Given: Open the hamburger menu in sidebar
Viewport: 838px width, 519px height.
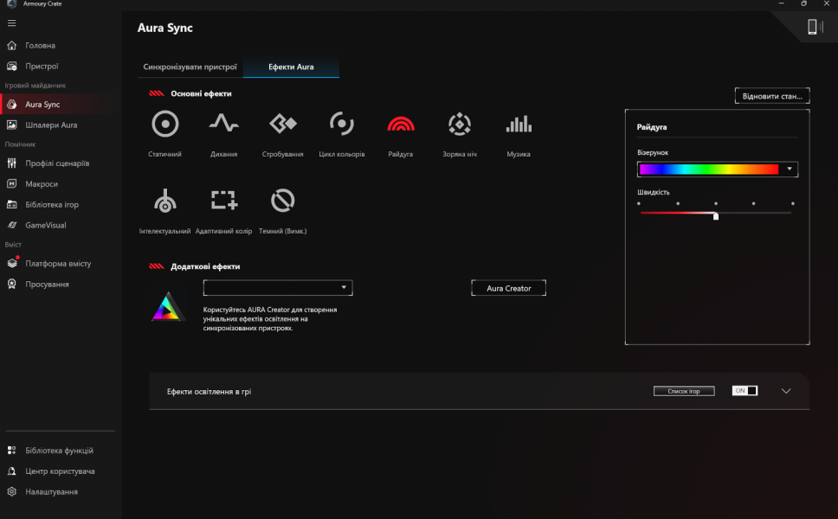Looking at the screenshot, I should click(12, 23).
